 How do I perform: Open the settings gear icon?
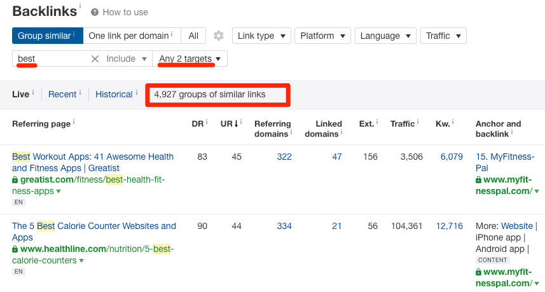(219, 36)
